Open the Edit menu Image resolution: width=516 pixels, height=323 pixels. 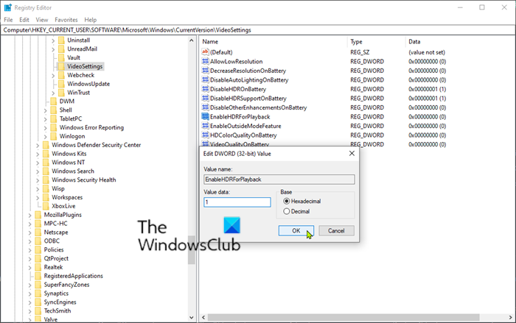click(x=24, y=20)
